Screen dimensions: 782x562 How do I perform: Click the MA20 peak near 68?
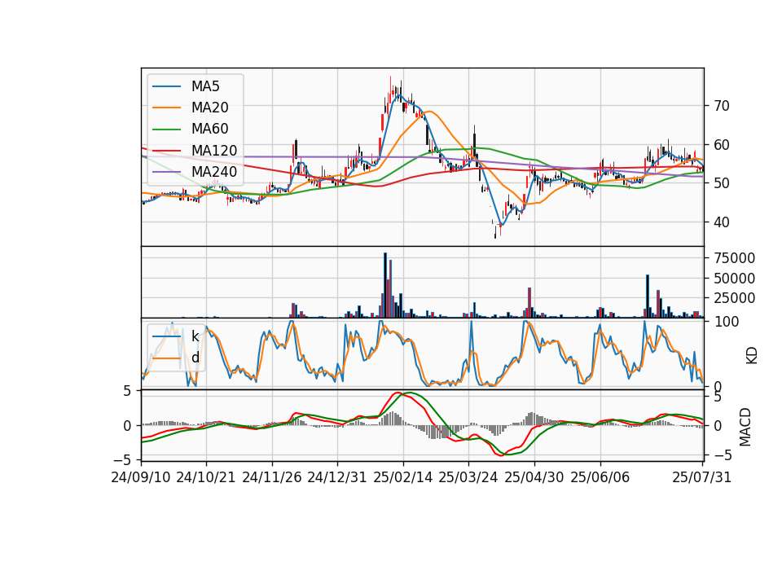pos(429,112)
